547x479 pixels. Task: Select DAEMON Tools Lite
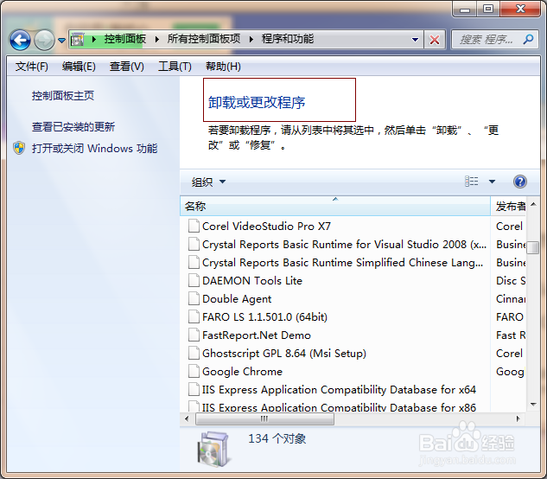[252, 281]
